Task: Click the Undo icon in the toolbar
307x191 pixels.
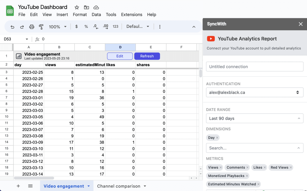Action: click(x=13, y=26)
